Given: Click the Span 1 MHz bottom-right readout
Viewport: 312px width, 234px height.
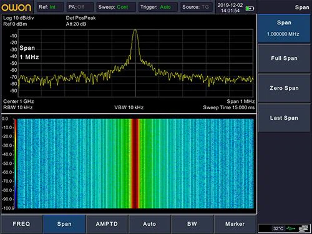Looking at the screenshot, I should coord(241,101).
